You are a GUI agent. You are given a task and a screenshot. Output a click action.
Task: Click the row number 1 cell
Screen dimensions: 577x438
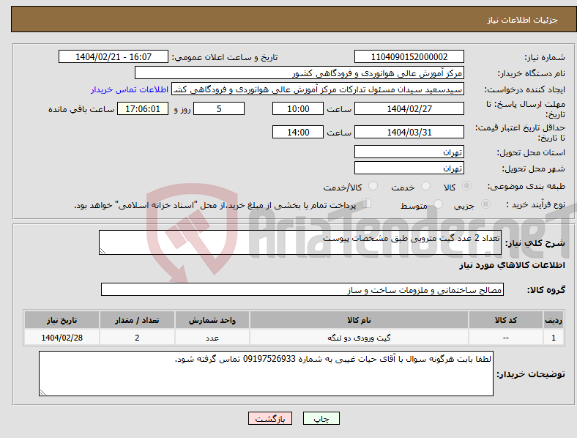[554, 338]
